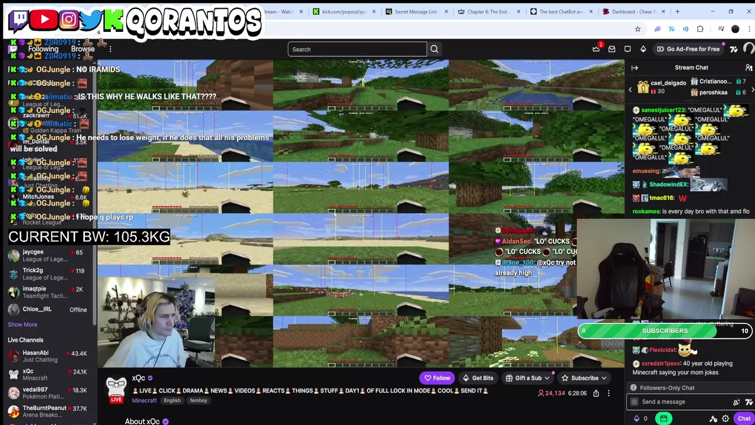Open Prime loot crown with red badge
Image resolution: width=755 pixels, height=425 pixels.
(x=596, y=49)
